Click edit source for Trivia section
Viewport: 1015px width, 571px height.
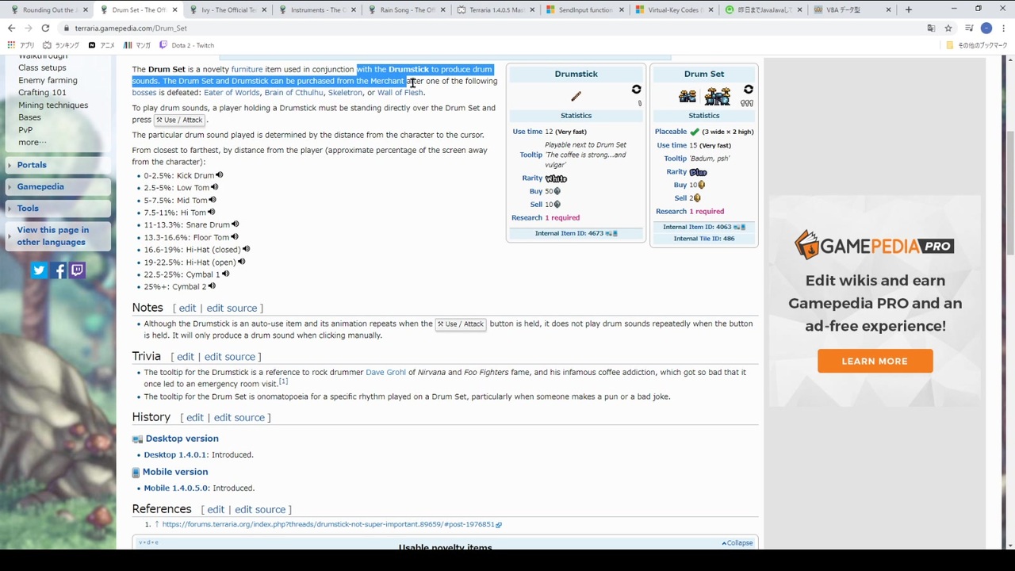pyautogui.click(x=230, y=357)
